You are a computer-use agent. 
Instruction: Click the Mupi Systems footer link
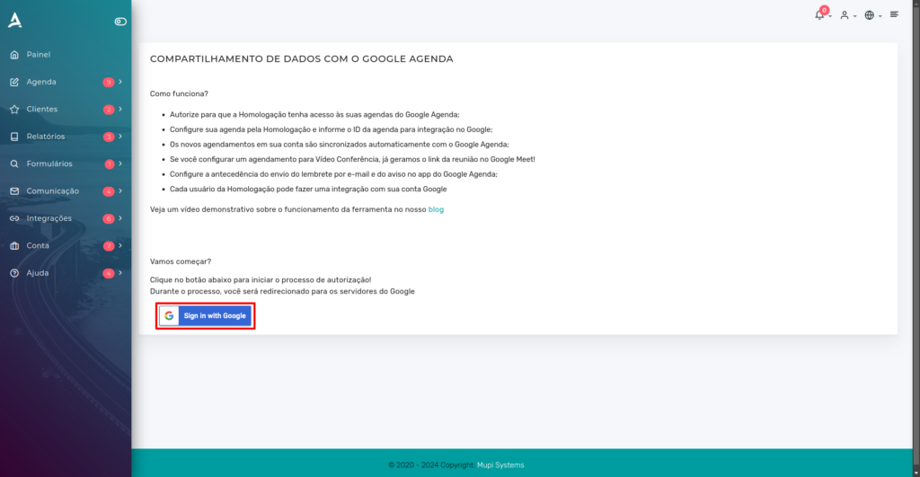500,465
